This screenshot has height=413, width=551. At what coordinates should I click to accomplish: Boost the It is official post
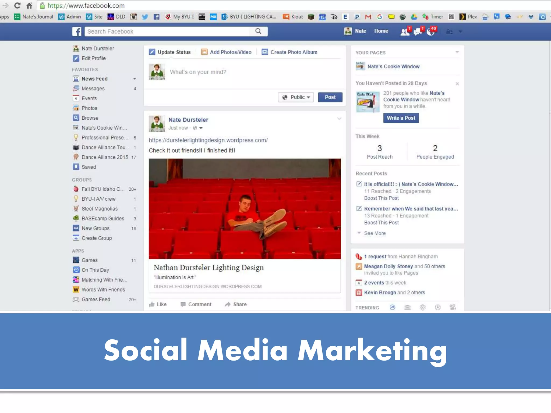382,198
